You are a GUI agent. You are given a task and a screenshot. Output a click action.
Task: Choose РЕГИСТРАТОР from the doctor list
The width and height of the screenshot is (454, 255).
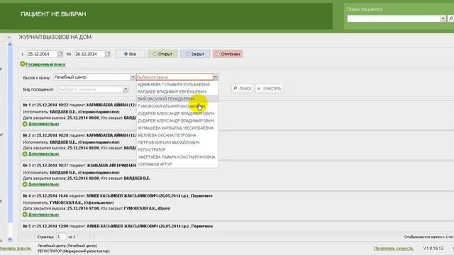click(177, 149)
